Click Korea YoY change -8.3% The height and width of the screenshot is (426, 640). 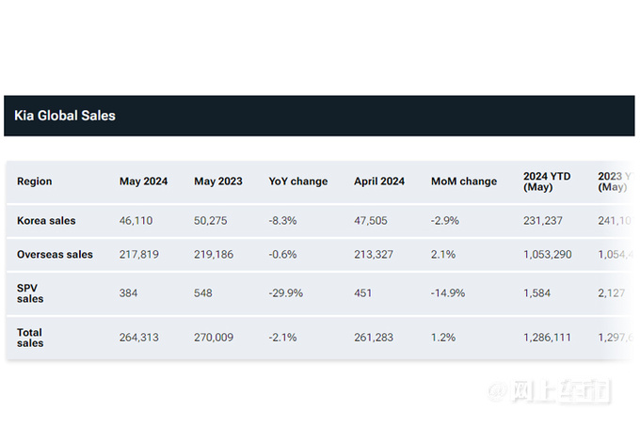[282, 221]
